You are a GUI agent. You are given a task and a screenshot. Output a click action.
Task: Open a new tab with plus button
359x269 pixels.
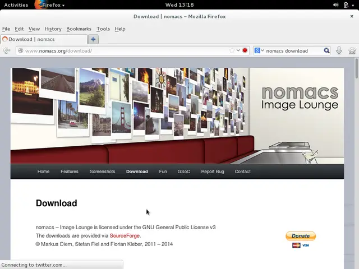pos(93,39)
